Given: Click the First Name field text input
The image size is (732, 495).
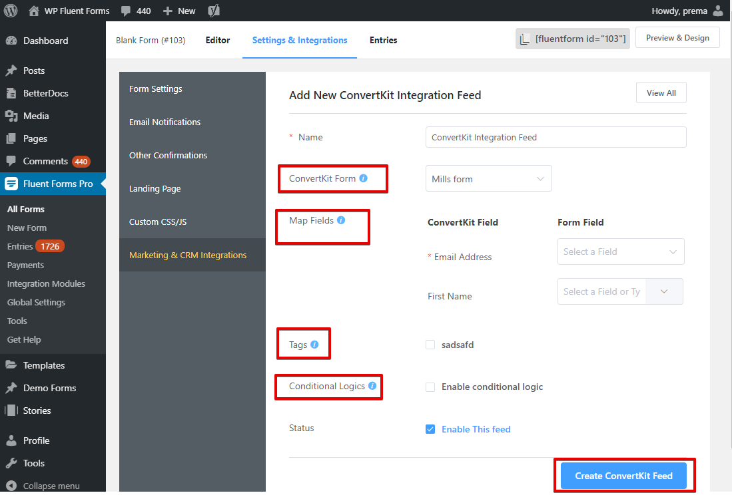Looking at the screenshot, I should coord(601,291).
